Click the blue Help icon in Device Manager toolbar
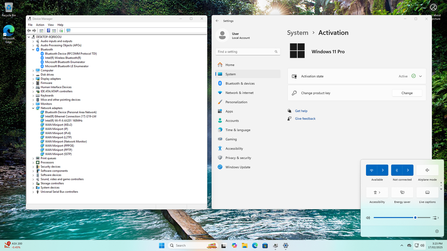 coord(49,31)
